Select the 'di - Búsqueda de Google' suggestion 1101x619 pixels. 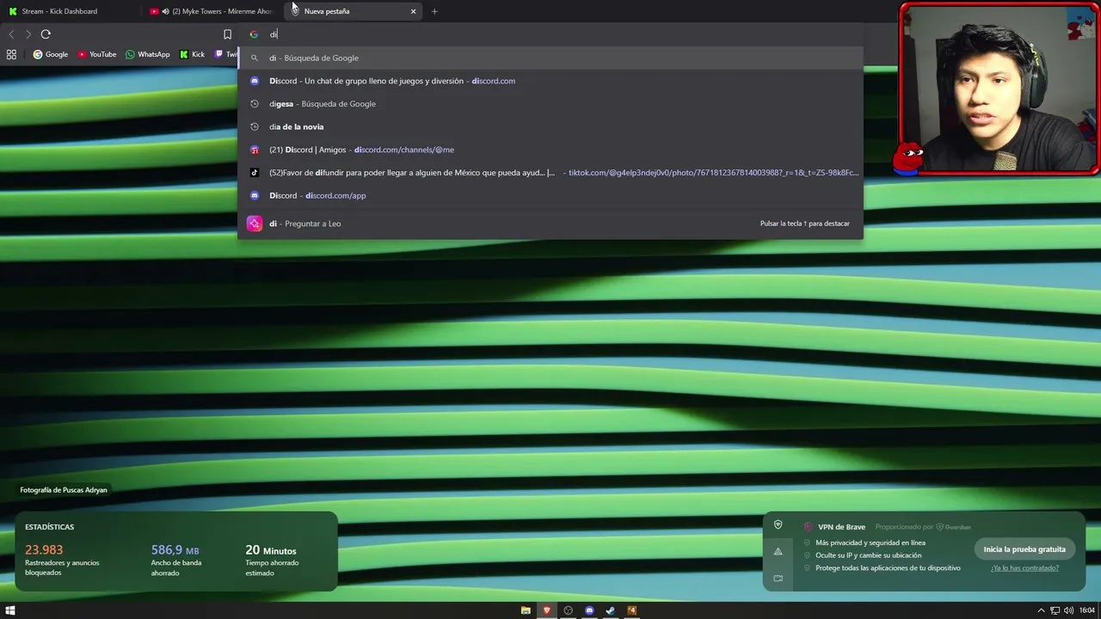point(550,58)
